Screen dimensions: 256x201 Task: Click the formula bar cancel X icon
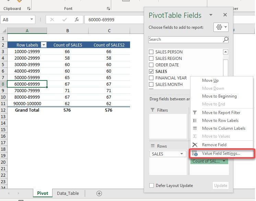[52, 20]
